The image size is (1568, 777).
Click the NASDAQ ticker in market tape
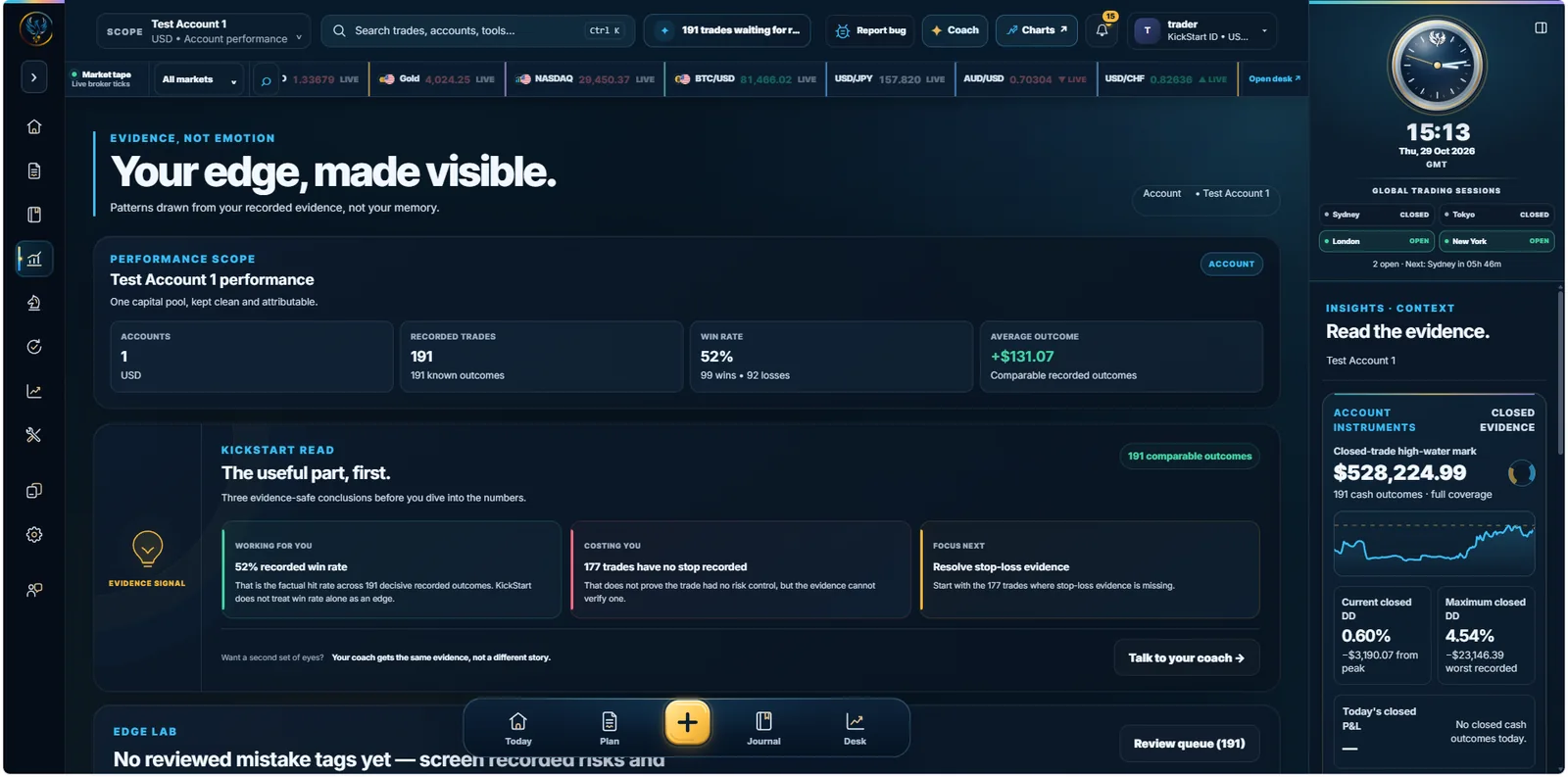click(x=585, y=79)
